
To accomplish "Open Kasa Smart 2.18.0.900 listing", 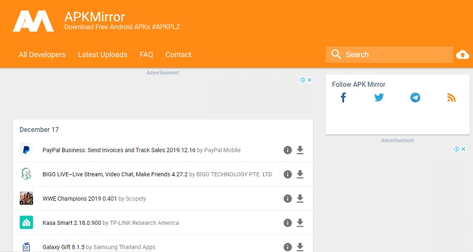I will tap(72, 223).
